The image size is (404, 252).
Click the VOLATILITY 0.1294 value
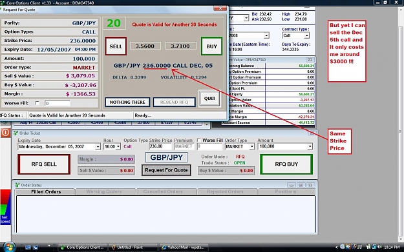198,77
